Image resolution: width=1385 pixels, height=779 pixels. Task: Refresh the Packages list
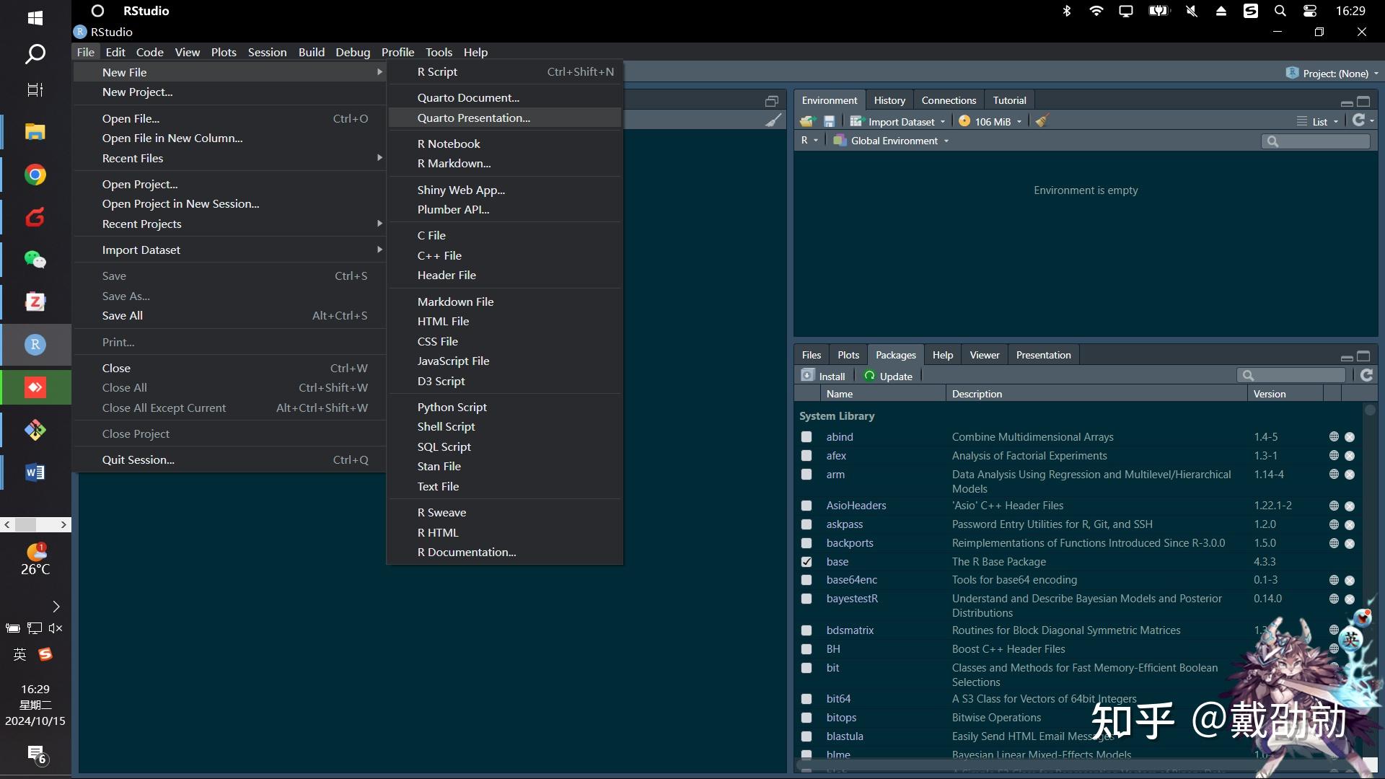pyautogui.click(x=1366, y=375)
